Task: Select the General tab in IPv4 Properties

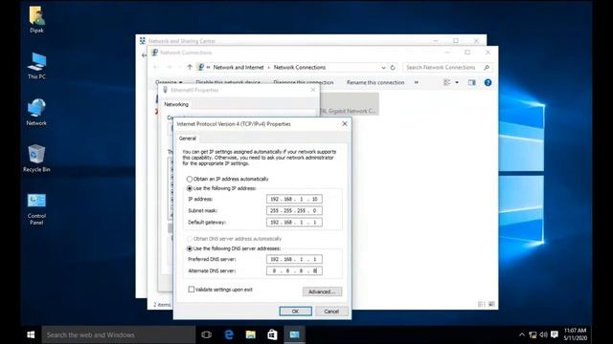Action: pos(188,138)
